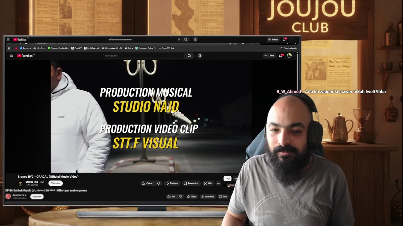The image size is (403, 226).
Task: Like the lower video showing 364
Action: coord(171,196)
